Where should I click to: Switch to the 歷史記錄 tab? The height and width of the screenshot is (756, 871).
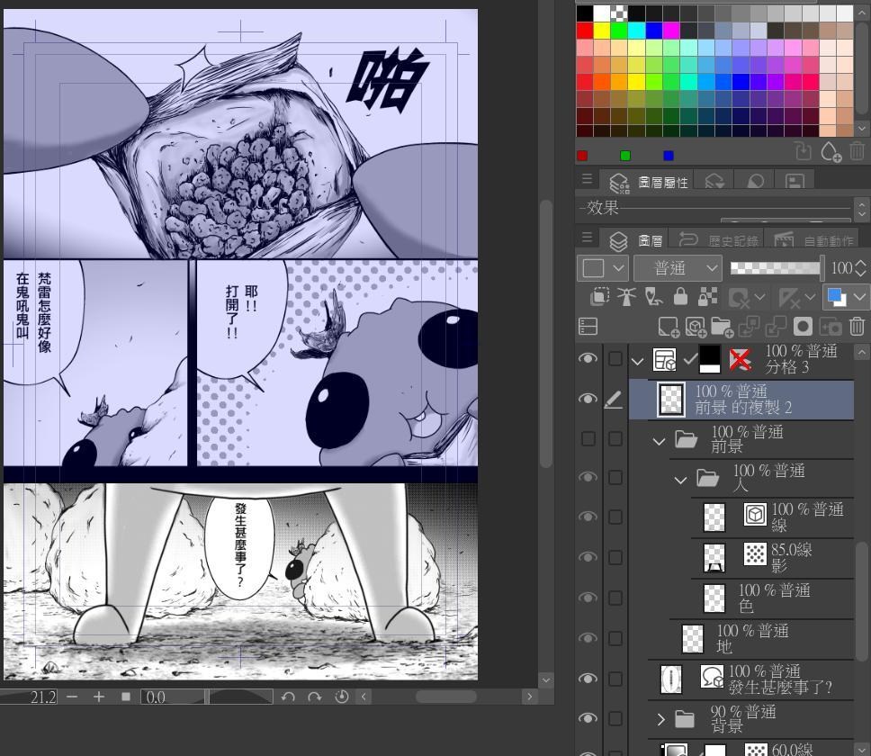coord(718,240)
